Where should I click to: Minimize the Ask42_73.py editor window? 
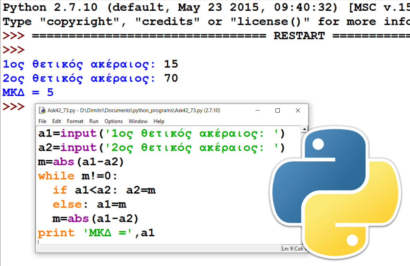coord(257,110)
